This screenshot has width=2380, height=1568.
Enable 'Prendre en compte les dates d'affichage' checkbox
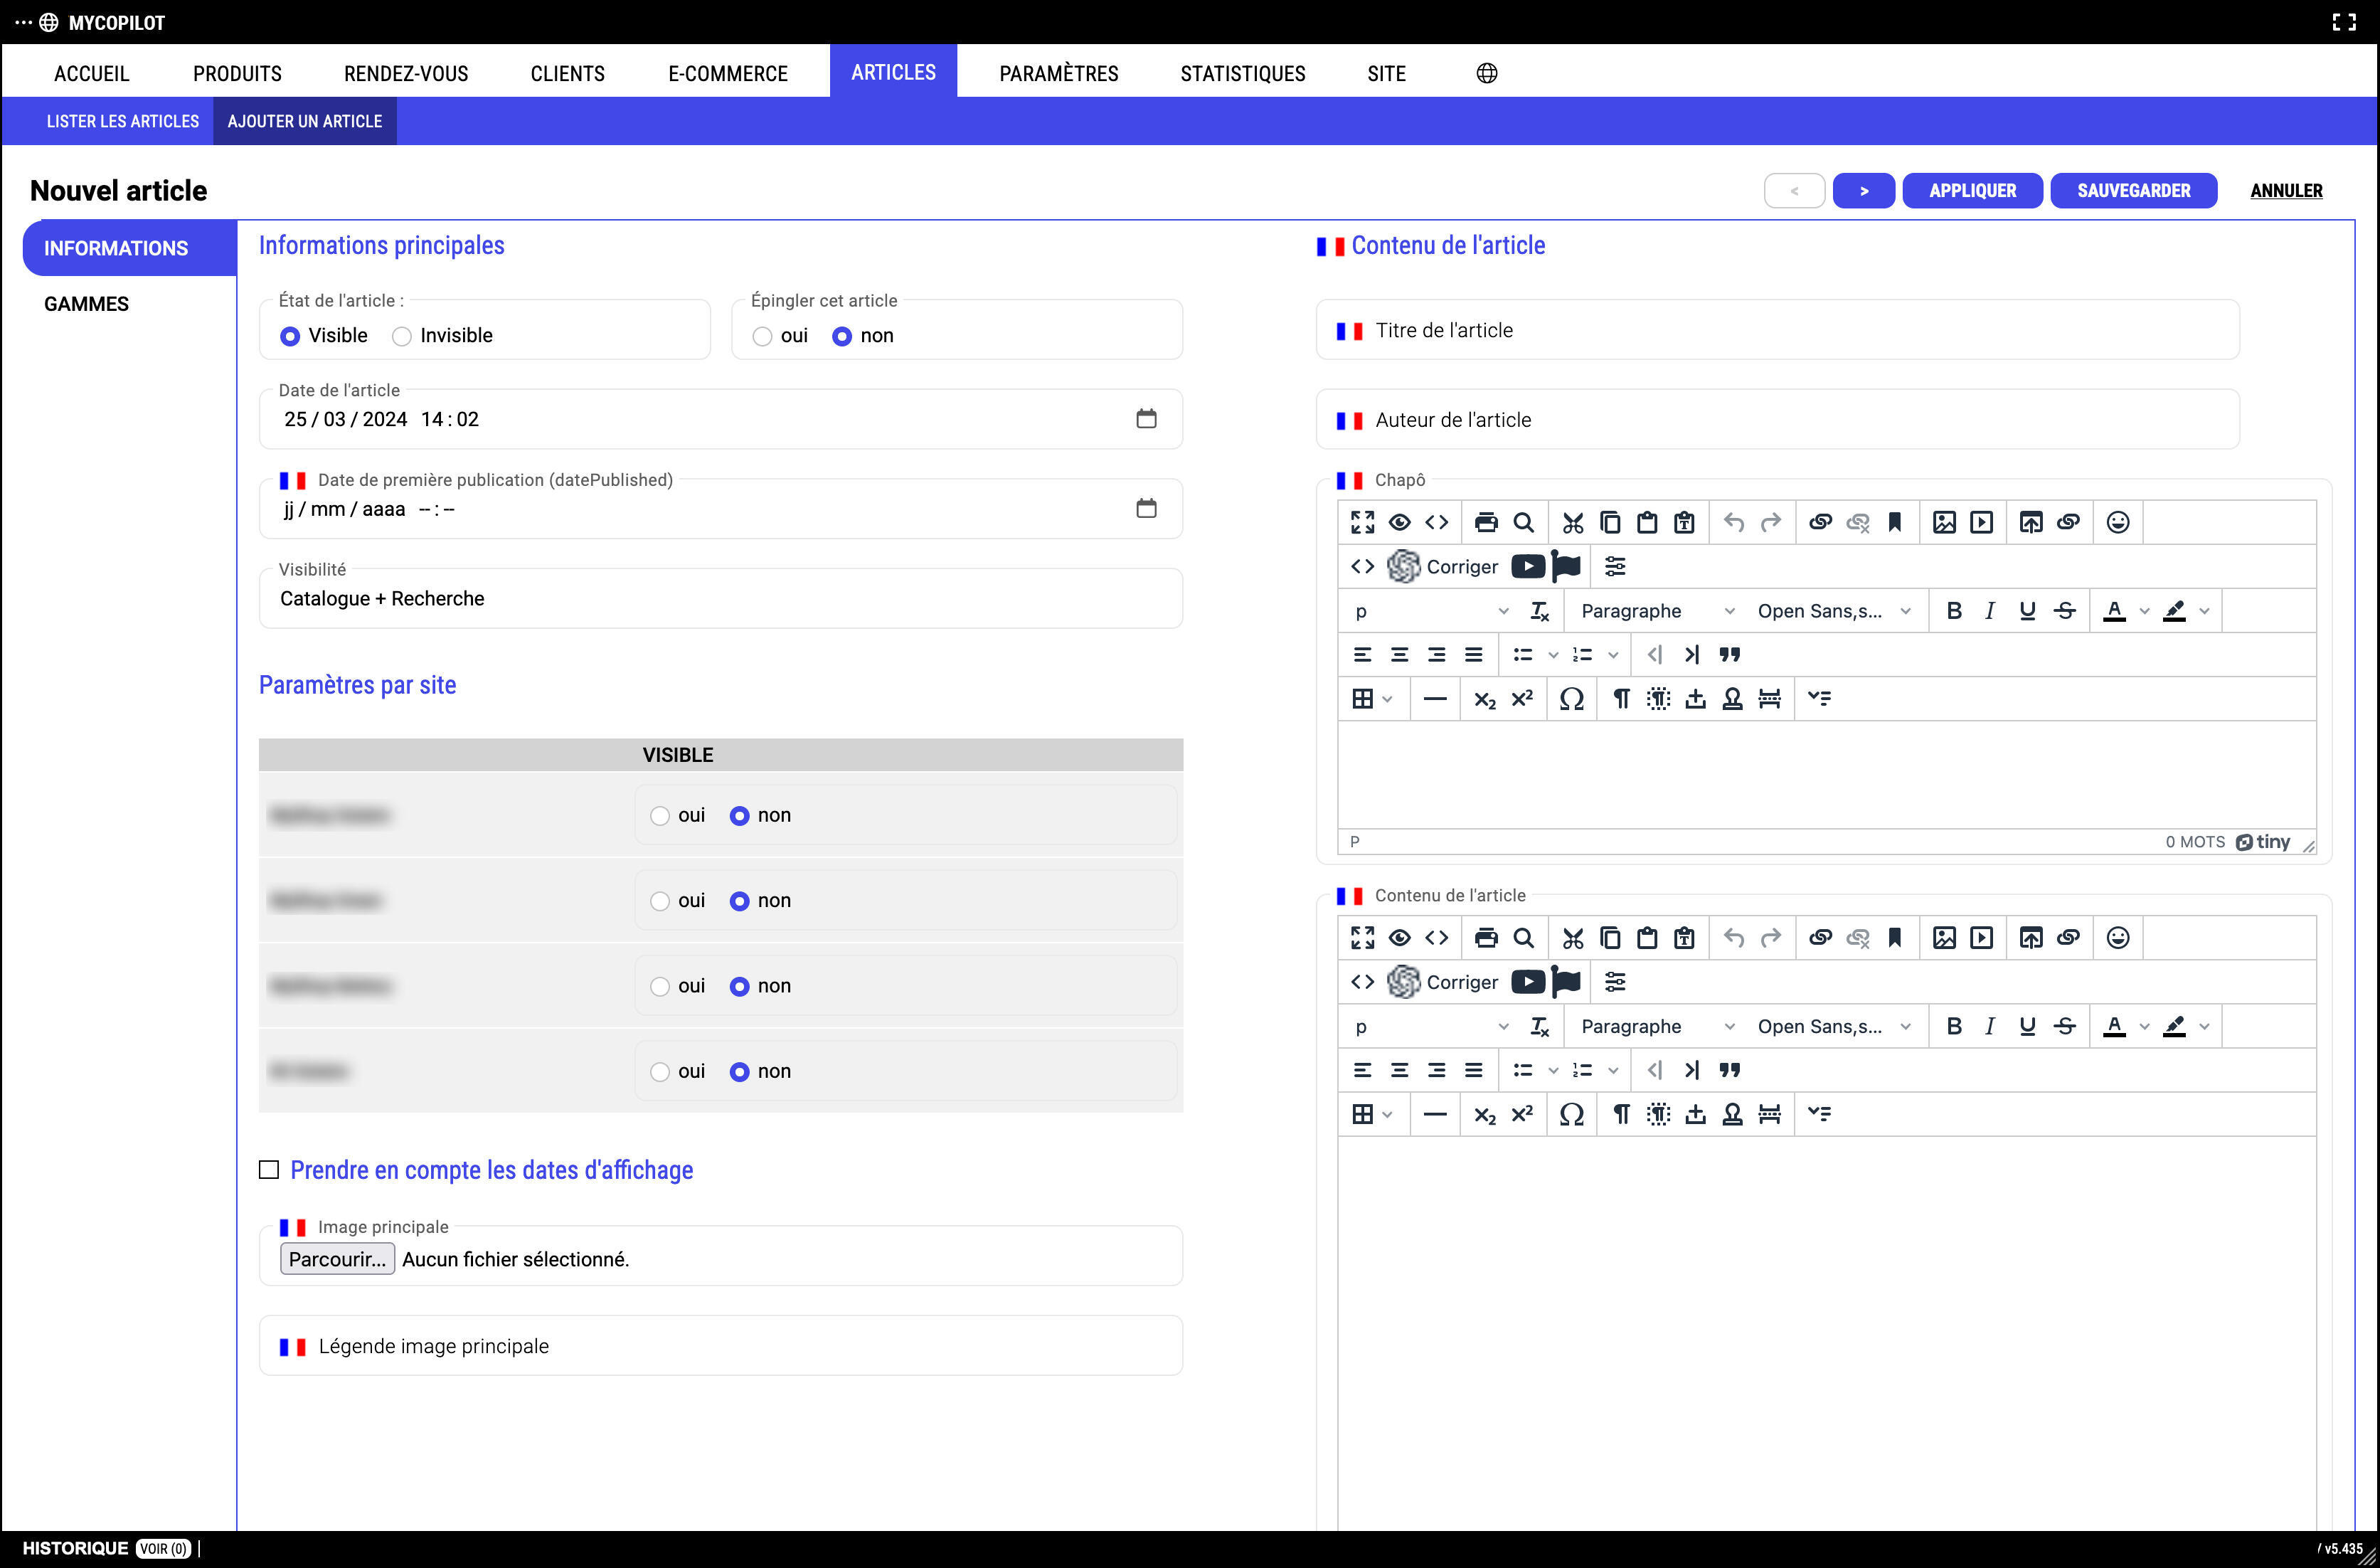pyautogui.click(x=269, y=1170)
